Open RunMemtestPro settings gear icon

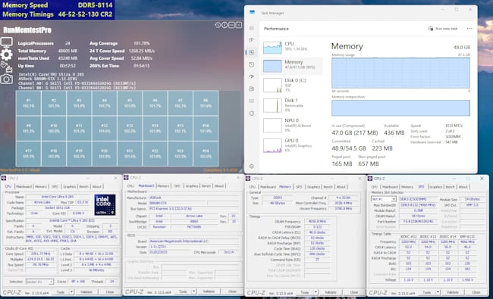(7, 55)
